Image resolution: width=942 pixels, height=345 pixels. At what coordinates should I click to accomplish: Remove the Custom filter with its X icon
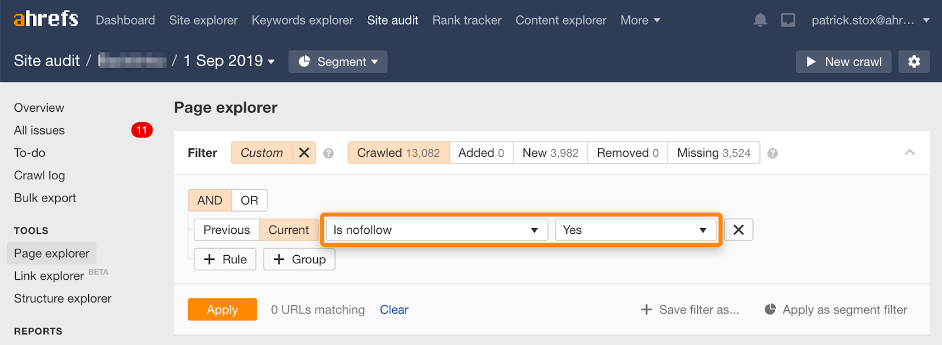(304, 152)
